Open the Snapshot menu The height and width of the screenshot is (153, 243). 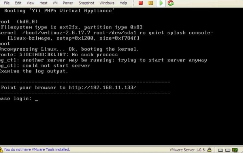pyautogui.click(x=86, y=3)
